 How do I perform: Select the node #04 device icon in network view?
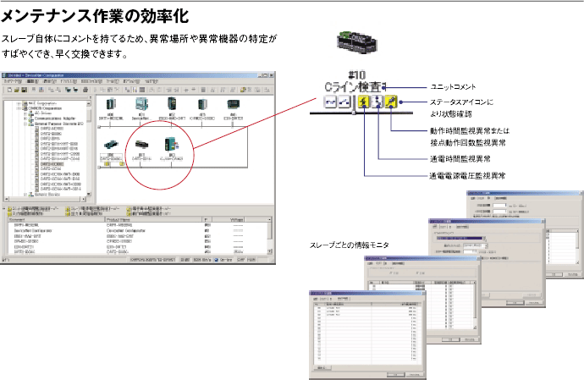click(233, 105)
